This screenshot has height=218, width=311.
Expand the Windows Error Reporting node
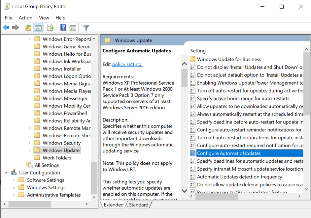pos(30,39)
